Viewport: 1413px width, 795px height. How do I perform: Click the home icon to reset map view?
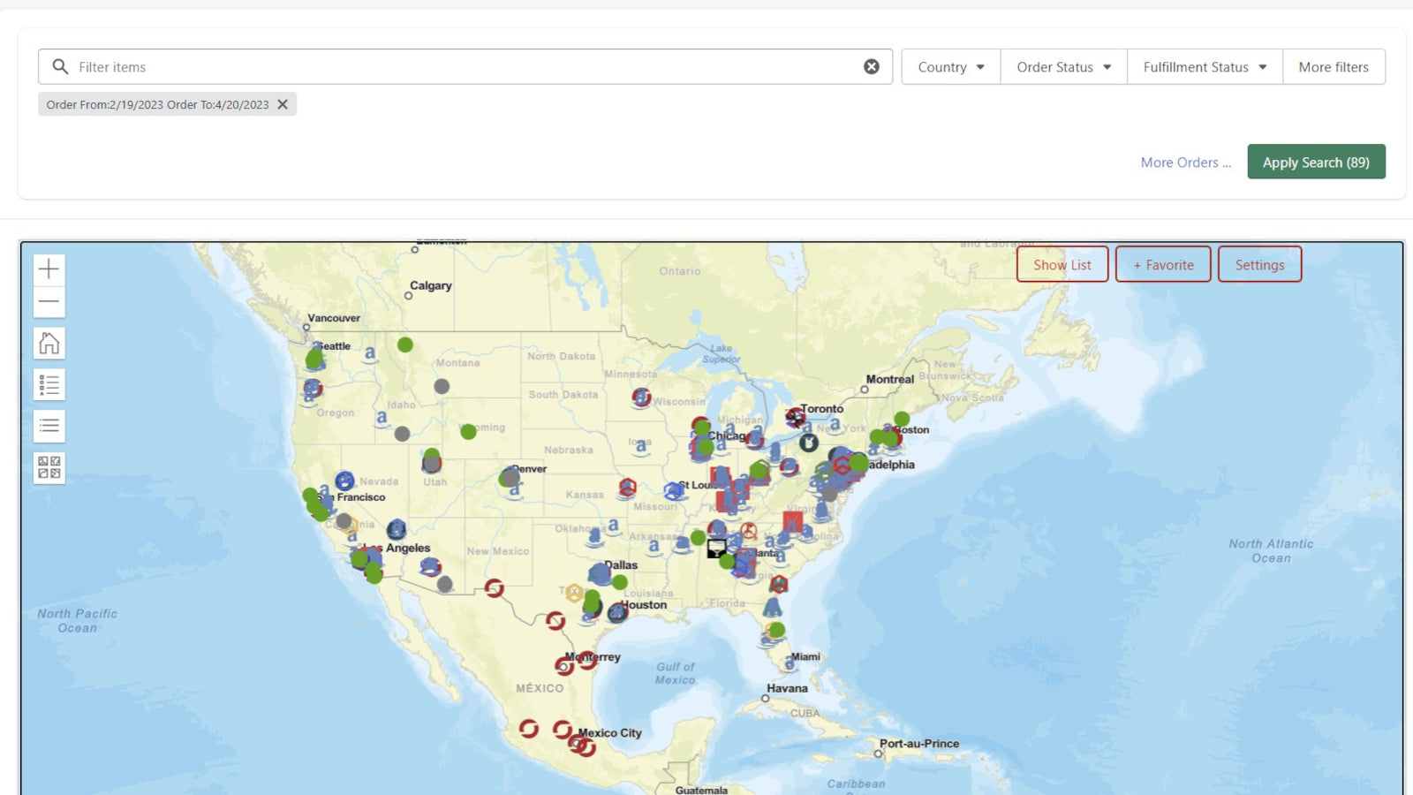49,343
